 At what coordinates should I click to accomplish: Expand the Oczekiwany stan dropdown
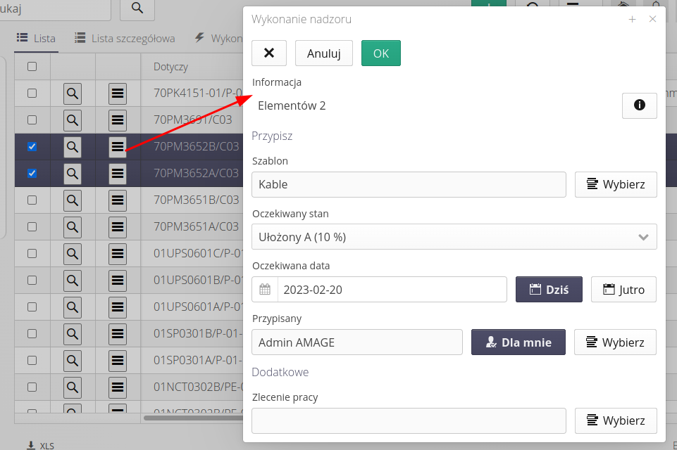[454, 237]
